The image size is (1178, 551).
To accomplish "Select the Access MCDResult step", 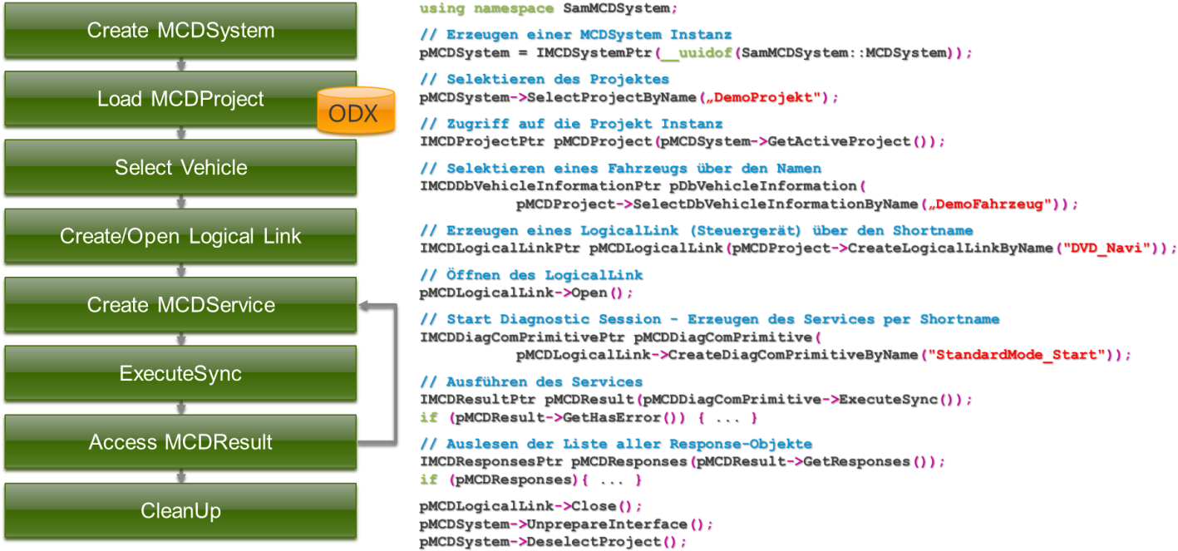I will [x=180, y=442].
